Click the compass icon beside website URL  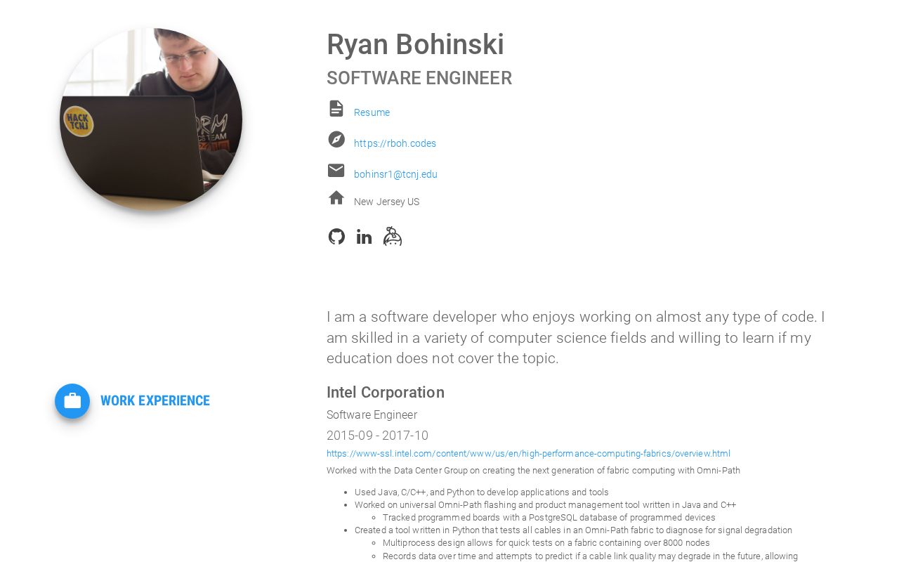pos(336,139)
